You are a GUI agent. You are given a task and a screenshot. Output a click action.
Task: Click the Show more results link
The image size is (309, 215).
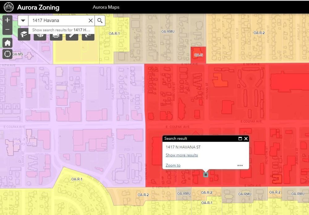pos(182,155)
